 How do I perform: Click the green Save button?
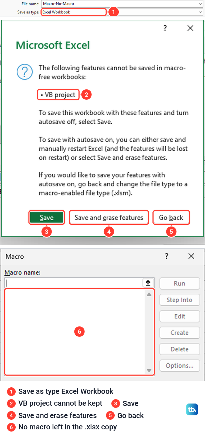[x=47, y=217]
